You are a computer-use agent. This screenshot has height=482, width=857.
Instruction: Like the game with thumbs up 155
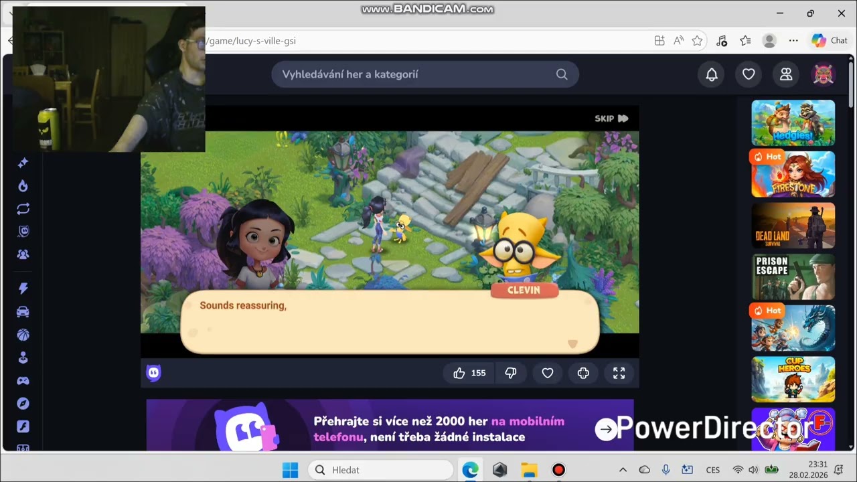(x=469, y=373)
